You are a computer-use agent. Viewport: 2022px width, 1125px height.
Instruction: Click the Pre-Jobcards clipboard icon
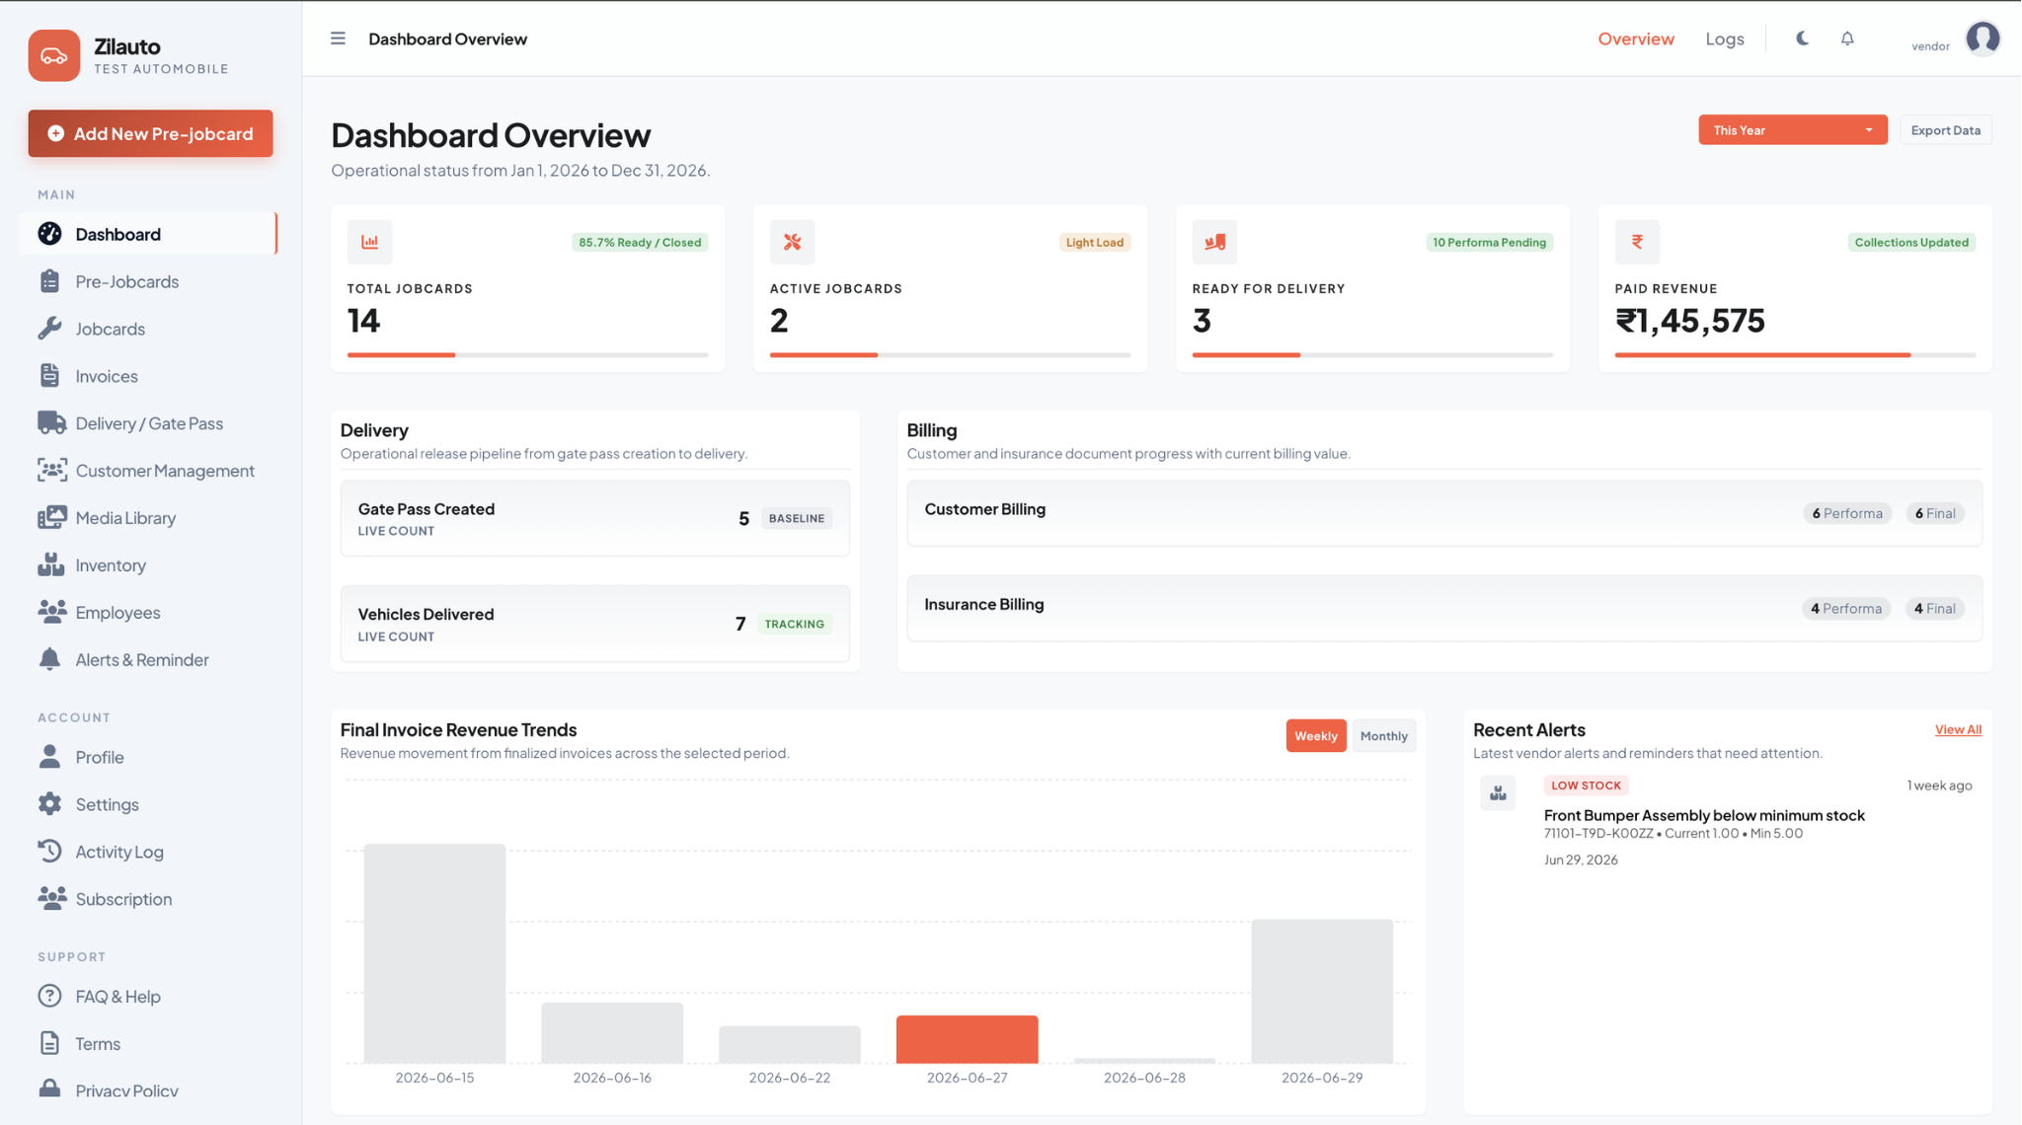pos(49,281)
